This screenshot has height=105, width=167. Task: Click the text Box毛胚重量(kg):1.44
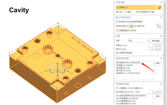click(x=126, y=101)
